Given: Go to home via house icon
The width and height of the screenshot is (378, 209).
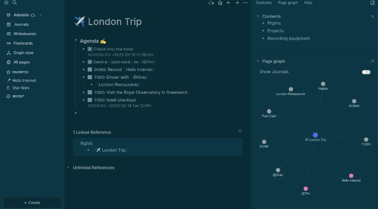Looking at the screenshot, I should 220,3.
